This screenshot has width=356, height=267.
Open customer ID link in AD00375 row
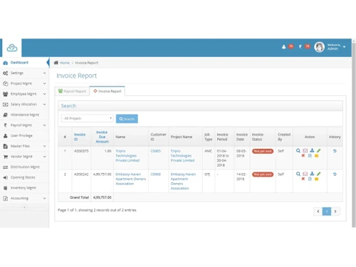tap(156, 151)
